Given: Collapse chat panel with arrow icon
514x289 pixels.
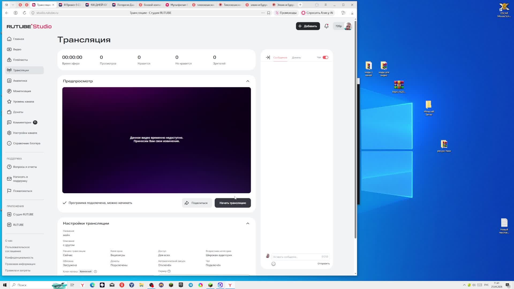Looking at the screenshot, I should click(268, 57).
